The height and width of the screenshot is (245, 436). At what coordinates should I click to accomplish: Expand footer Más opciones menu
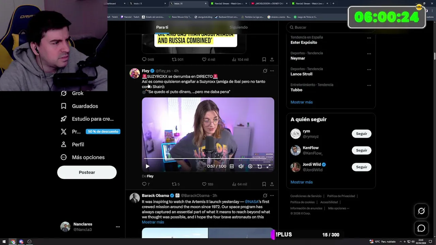click(339, 208)
